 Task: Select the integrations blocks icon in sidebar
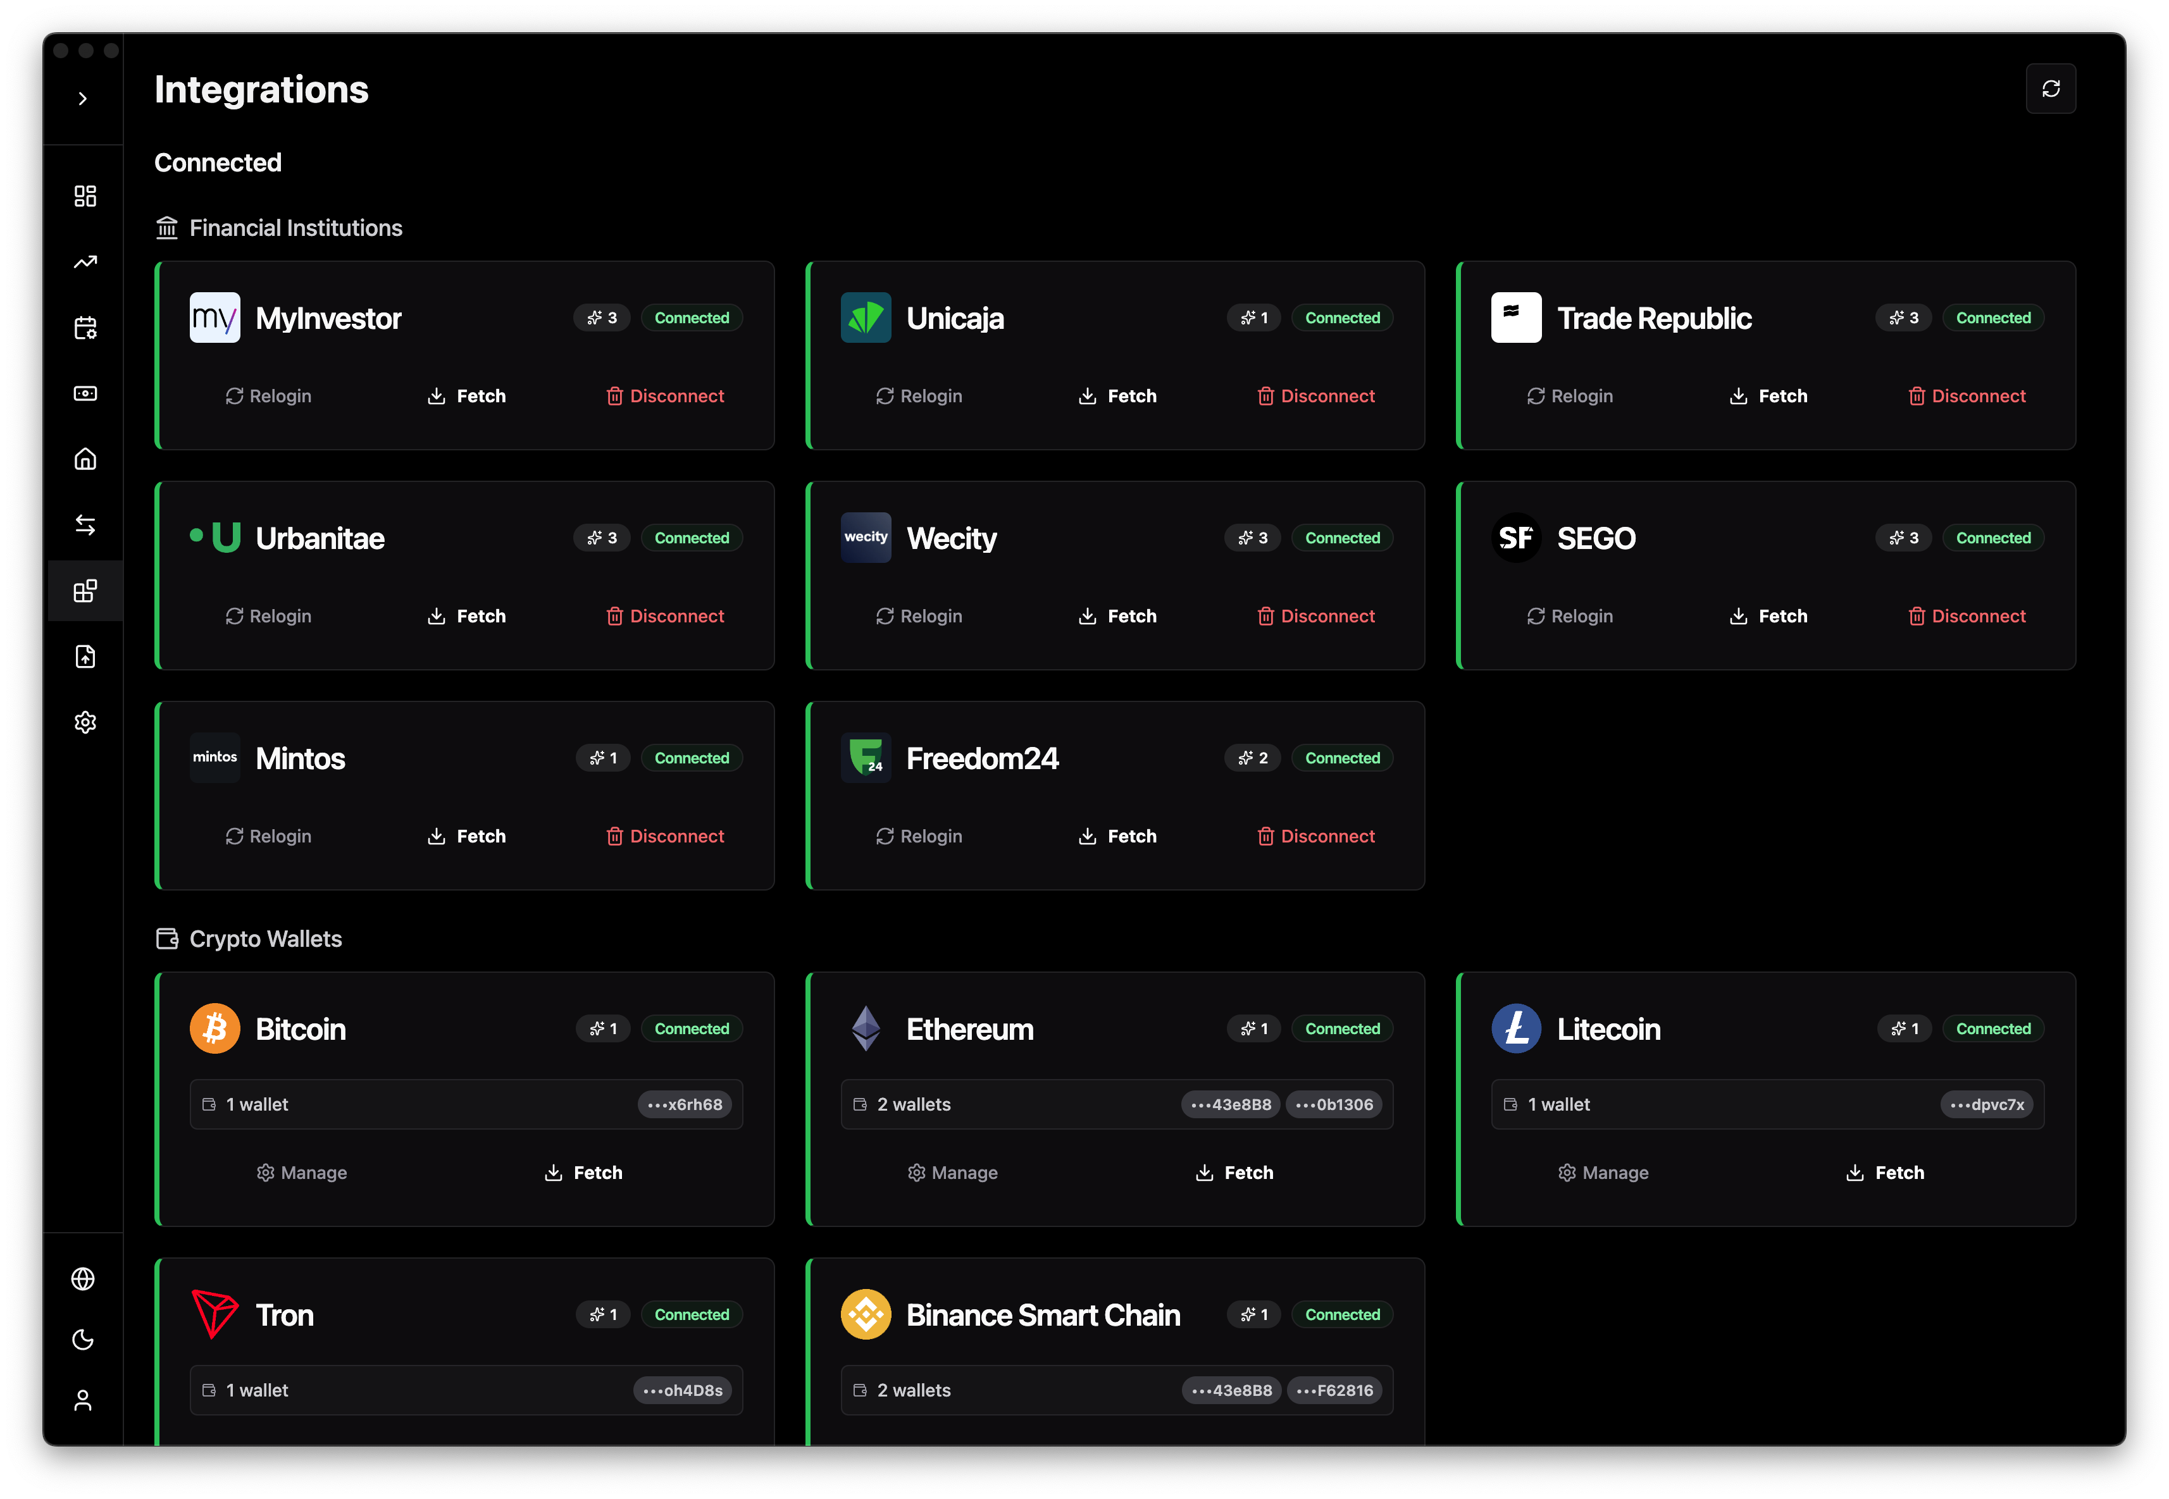click(x=85, y=591)
